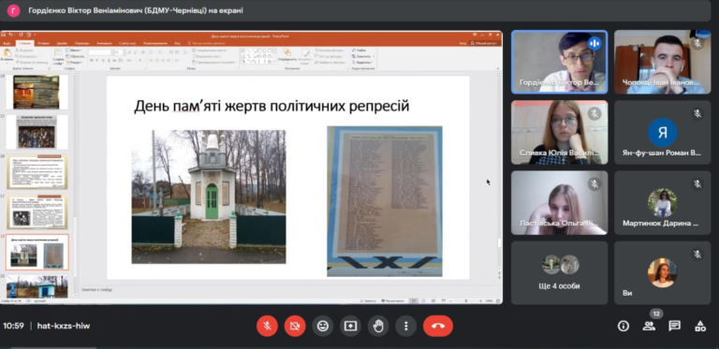The height and width of the screenshot is (349, 719).
Task: Turn on the camera in call controls
Action: [295, 327]
